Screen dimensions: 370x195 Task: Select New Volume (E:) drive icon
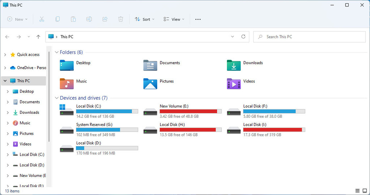(150, 112)
